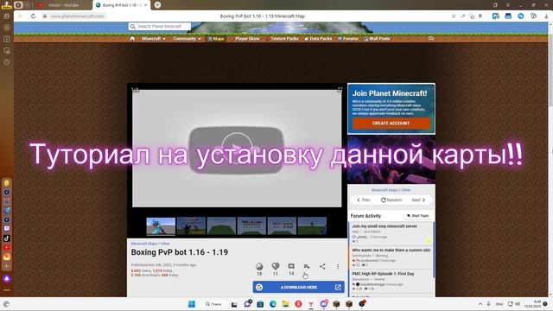Open the comments icon showing 14
Screen dimensions: 553x311
(x=291, y=266)
